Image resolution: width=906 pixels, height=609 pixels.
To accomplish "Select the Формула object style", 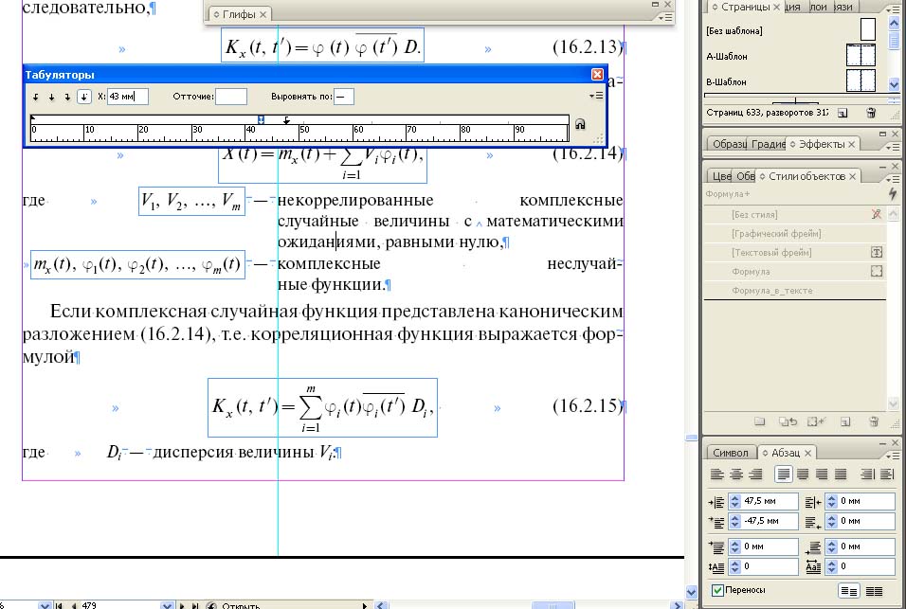I will pos(749,271).
